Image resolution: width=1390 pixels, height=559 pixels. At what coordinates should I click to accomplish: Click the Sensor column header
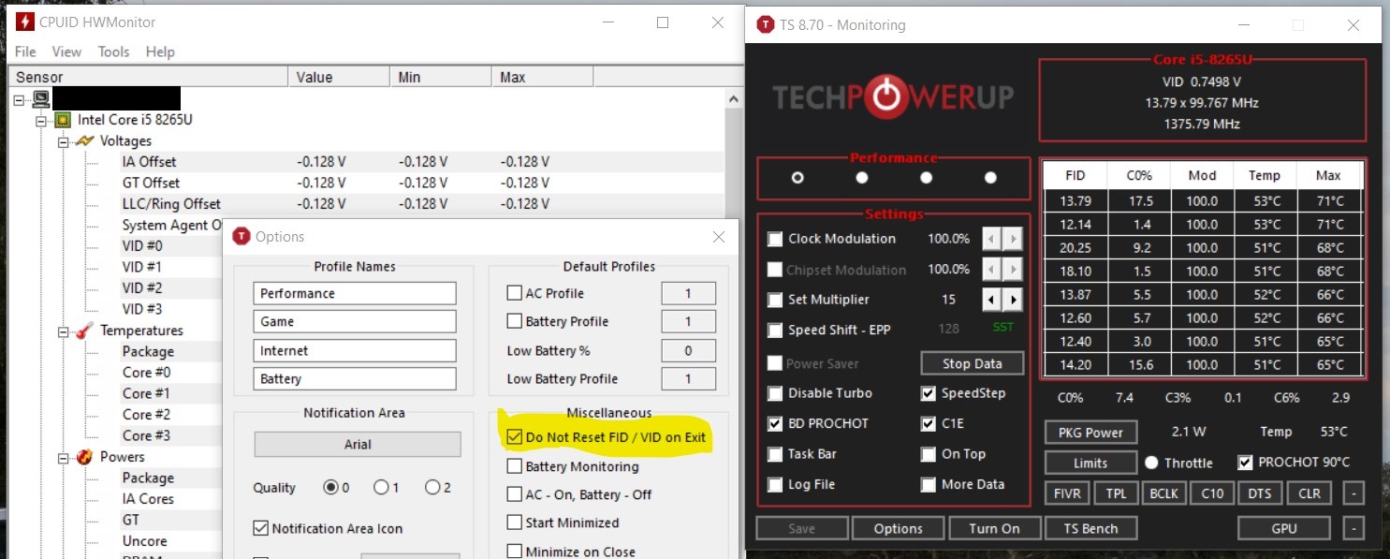pyautogui.click(x=147, y=77)
